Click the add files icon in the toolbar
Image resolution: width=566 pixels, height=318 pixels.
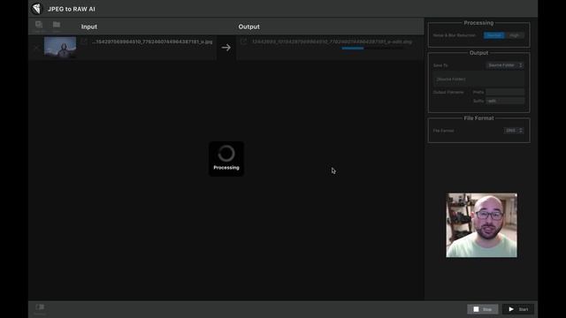pos(39,25)
